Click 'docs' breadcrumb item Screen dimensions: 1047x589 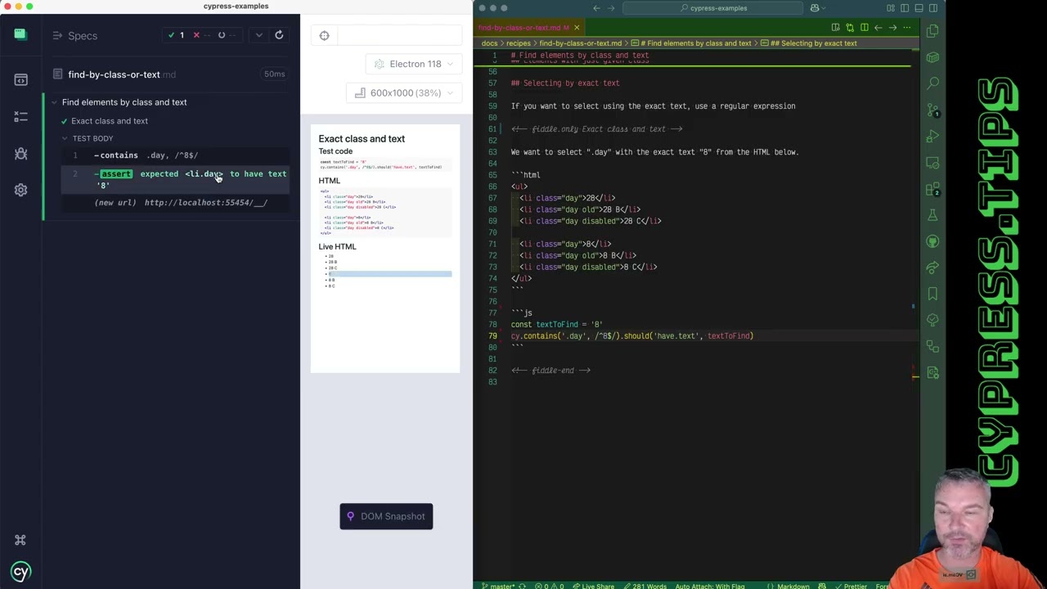tap(488, 43)
